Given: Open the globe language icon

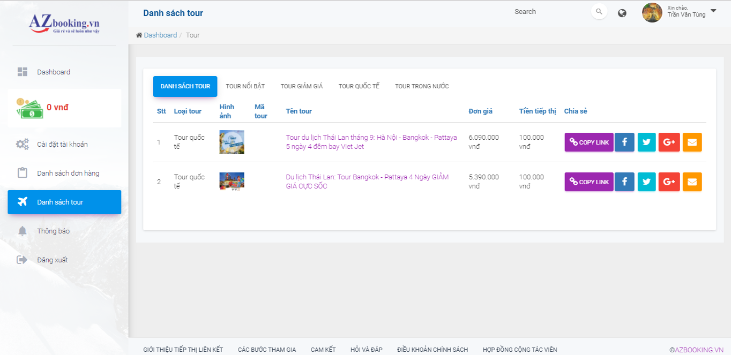Looking at the screenshot, I should click(622, 13).
